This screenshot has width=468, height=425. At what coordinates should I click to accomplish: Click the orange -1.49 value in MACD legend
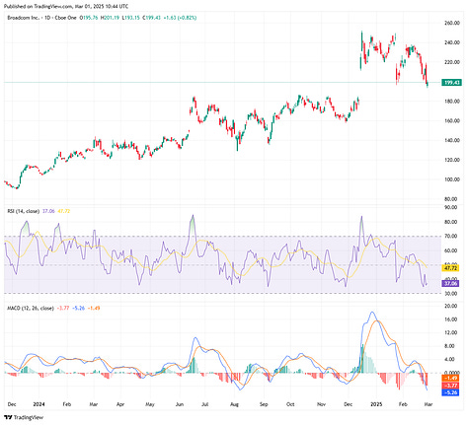94,309
